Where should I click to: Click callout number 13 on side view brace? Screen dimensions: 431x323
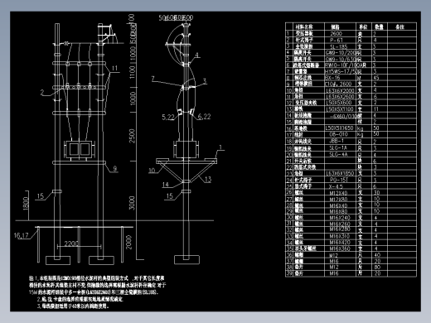point(208,179)
